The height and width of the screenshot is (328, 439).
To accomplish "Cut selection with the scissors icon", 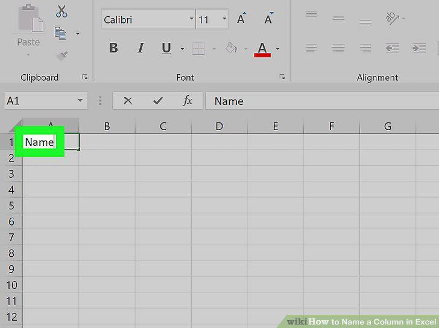I will coord(62,11).
